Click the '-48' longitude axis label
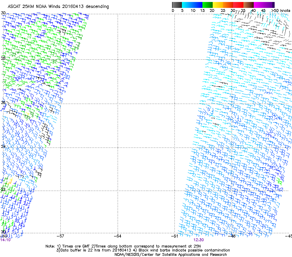292x257 pixels. click(x=232, y=236)
